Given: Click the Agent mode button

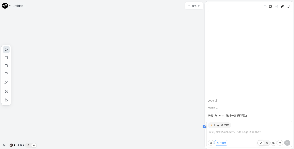Looking at the screenshot, I should 221,143.
